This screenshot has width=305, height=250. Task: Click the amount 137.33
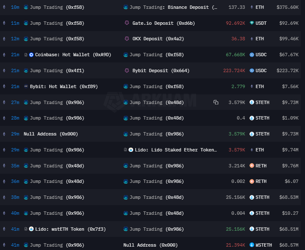(237, 8)
